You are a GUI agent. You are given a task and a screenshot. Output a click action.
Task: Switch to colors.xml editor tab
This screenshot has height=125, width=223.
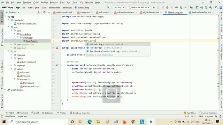[x=104, y=12]
